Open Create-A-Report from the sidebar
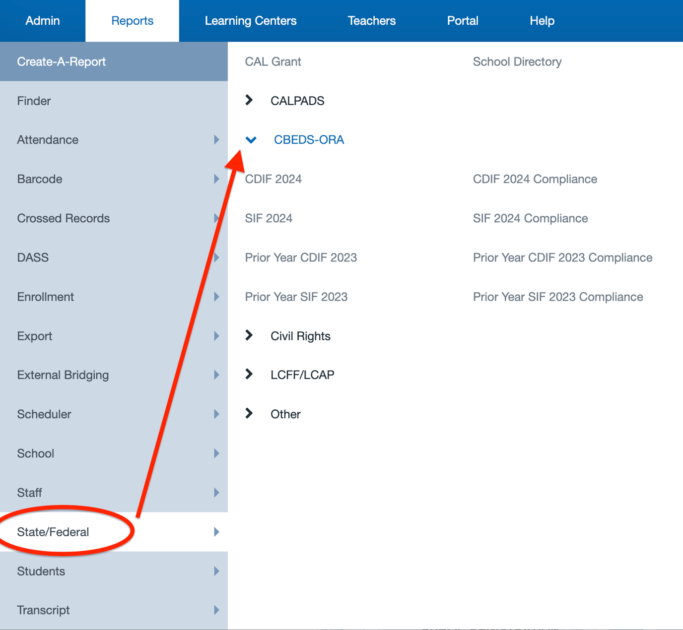Viewport: 683px width, 630px height. tap(62, 62)
